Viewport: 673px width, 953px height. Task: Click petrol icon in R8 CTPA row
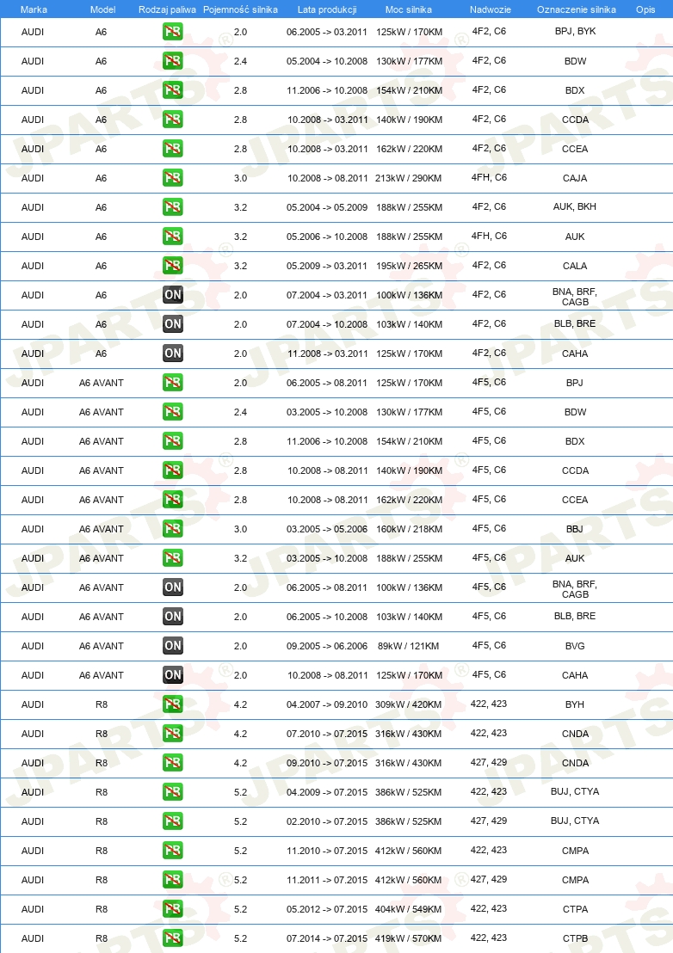(173, 908)
